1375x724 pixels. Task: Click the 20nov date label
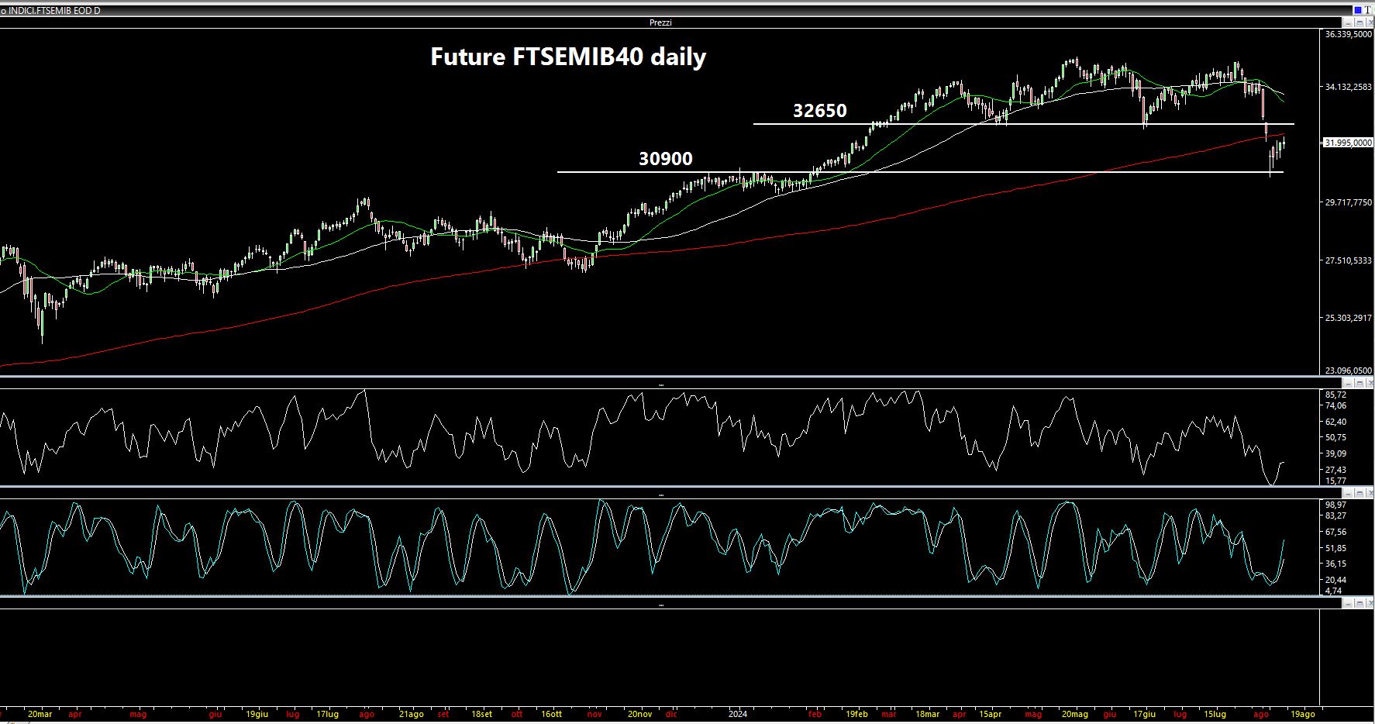point(639,714)
